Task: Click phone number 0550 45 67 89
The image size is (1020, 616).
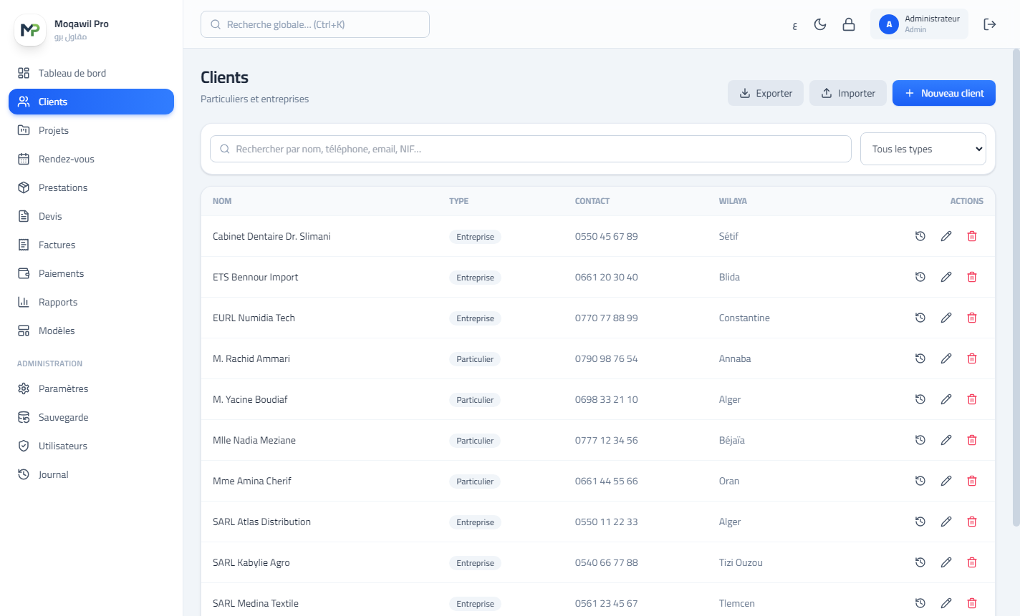Action: [606, 236]
